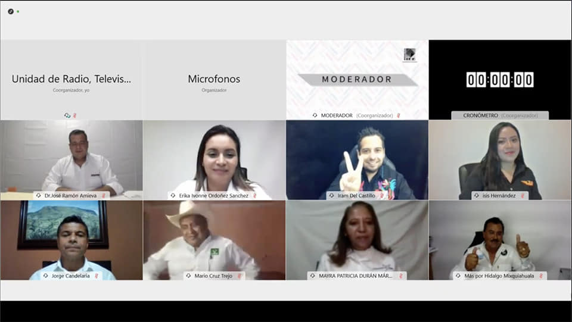Select Mario Cruz Trejo video tile

click(214, 240)
